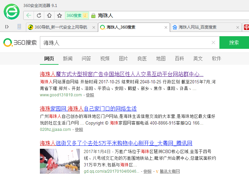Image resolution: width=249 pixels, height=178 pixels.
Task: Open 快照 for gd.qq.com result
Action: (148, 171)
